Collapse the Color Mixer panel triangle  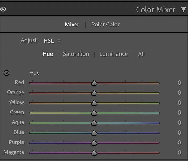[x=183, y=9]
